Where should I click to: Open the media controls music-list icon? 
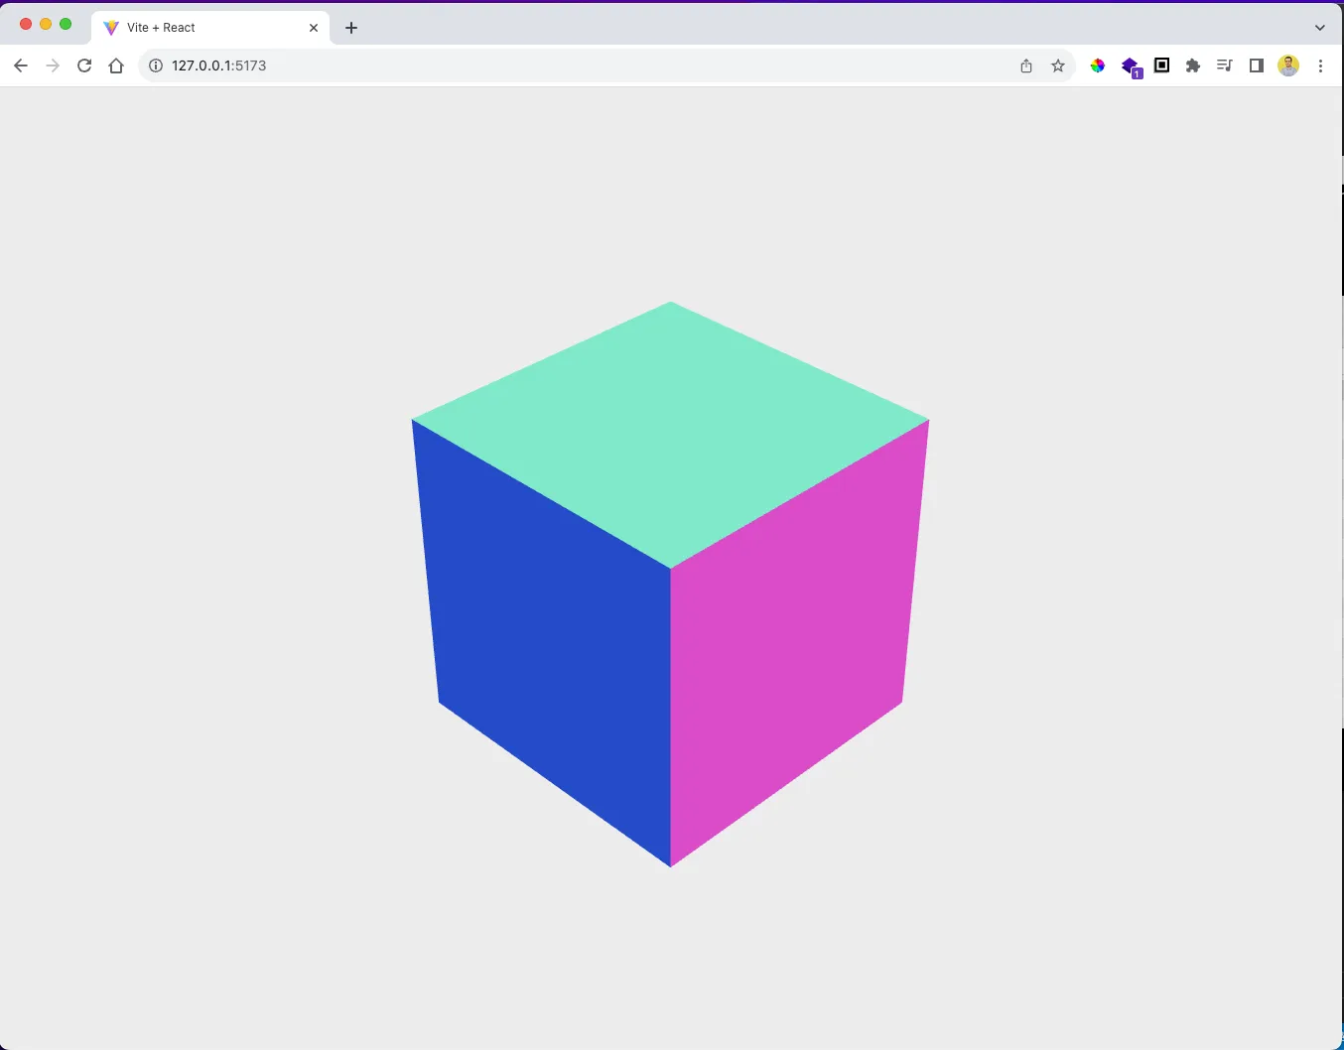point(1225,66)
